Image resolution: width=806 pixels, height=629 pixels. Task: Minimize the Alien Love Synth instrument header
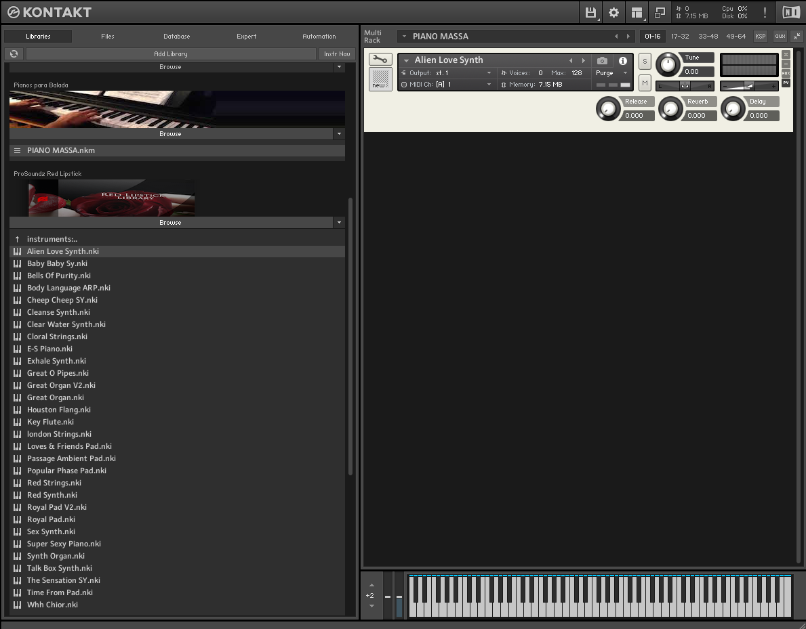786,64
